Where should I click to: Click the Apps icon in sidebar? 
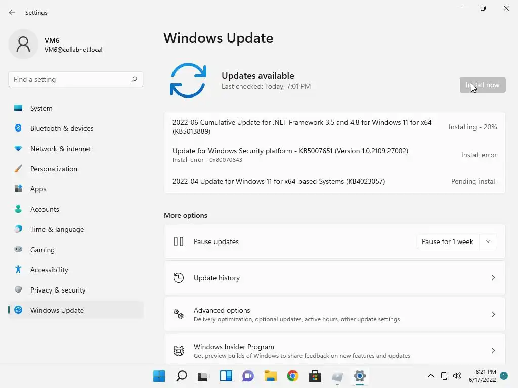point(18,189)
